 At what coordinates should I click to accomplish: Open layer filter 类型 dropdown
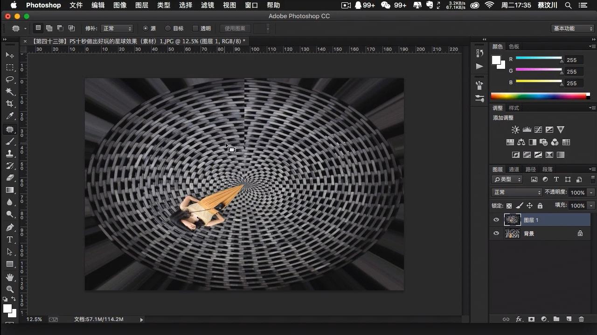pos(508,179)
